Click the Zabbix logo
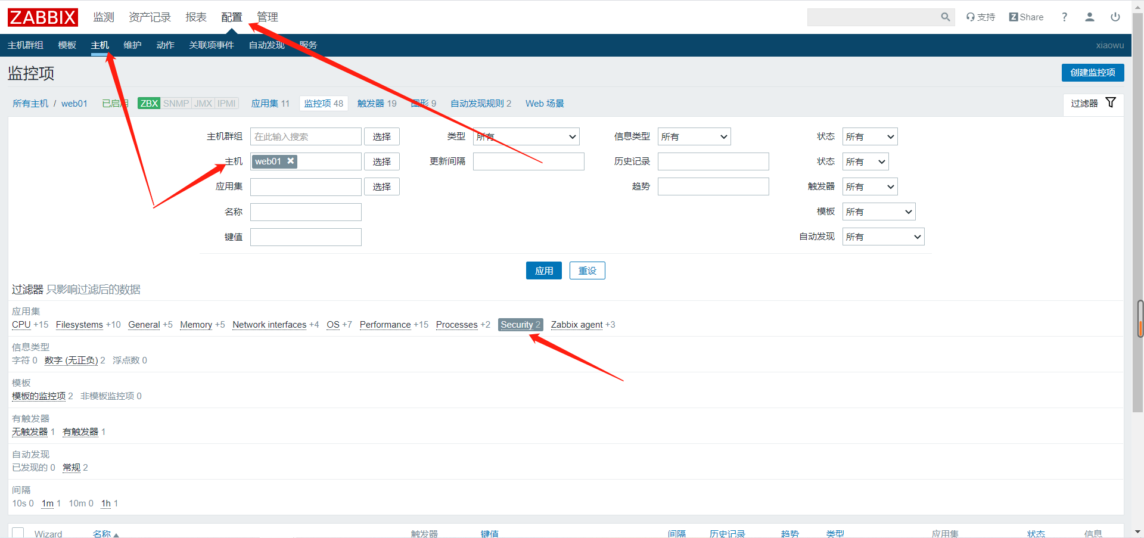The height and width of the screenshot is (538, 1144). tap(42, 17)
